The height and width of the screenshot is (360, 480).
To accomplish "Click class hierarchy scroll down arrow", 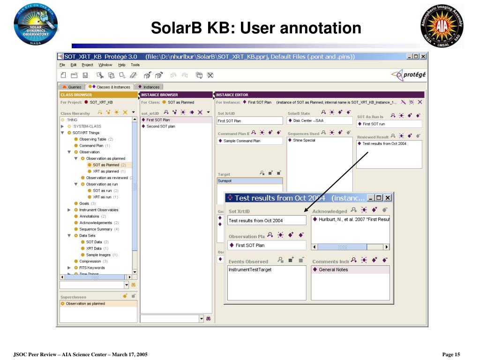I will pos(135,272).
